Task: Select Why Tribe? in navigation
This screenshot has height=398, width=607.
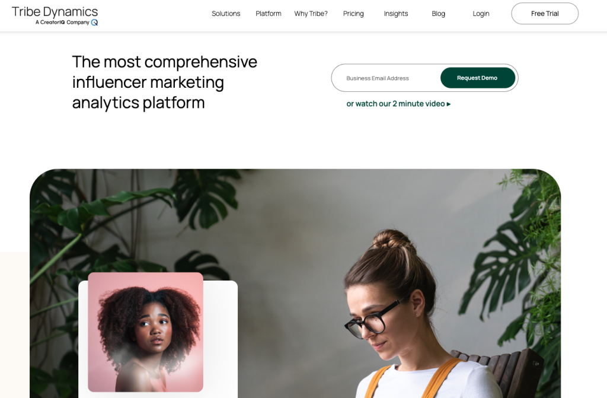Action: (311, 14)
